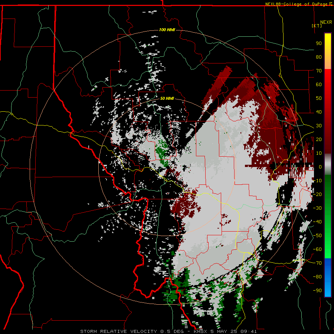Screen dimensions: 334x334
Task: Select the 50 value on velocity scale
Action: [319, 98]
